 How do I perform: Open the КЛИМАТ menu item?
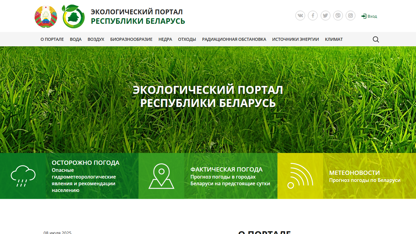pos(334,39)
